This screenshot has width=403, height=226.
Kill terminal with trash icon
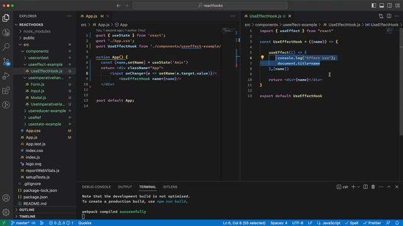373,187
